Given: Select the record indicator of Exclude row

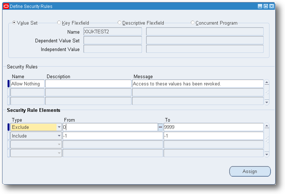Looking at the screenshot, I should tap(8, 127).
